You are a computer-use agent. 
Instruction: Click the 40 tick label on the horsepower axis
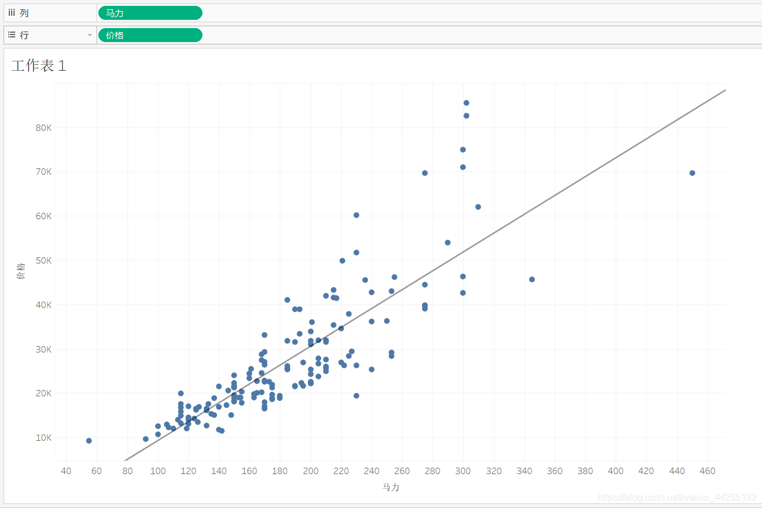[x=66, y=471]
